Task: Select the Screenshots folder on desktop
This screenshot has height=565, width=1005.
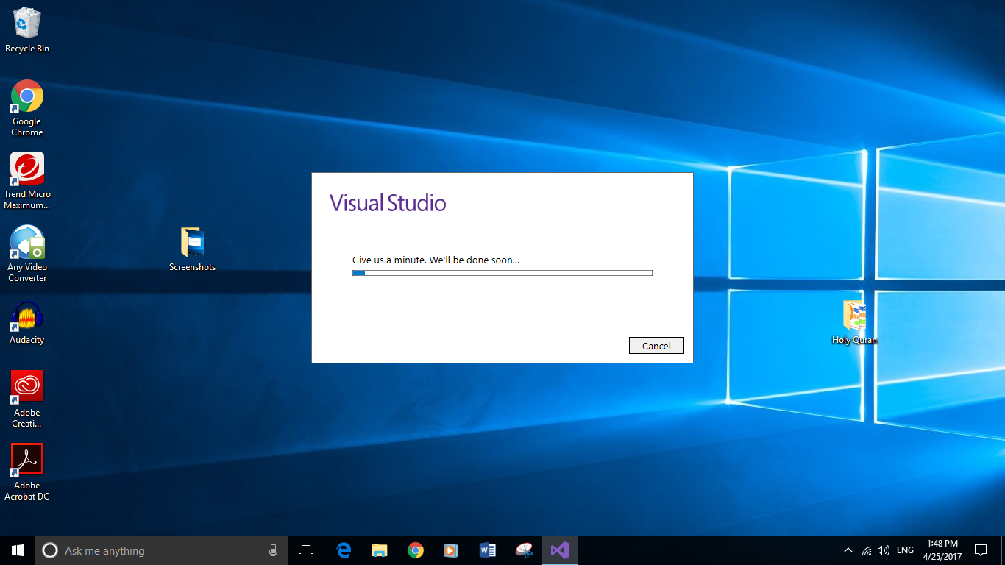Action: pos(192,249)
